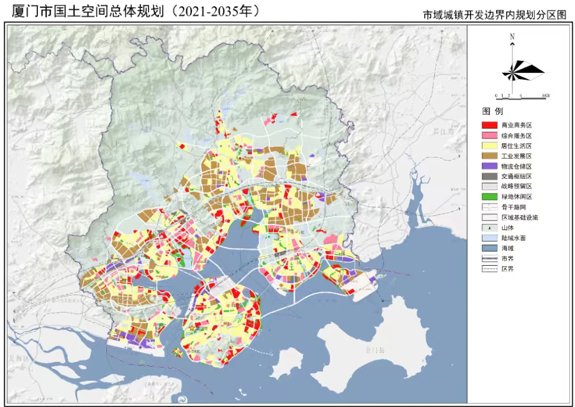Click the 居住生活区 legend label
575x407 pixels.
pyautogui.click(x=516, y=145)
